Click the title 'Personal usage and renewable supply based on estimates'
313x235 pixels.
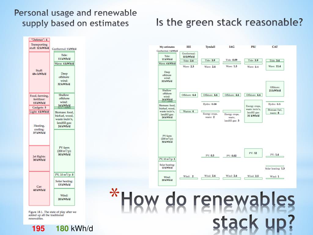coord(75,18)
